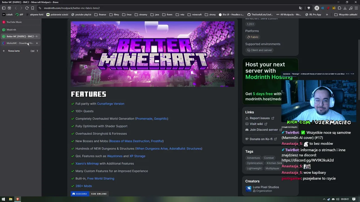View site information icon in address bar

pos(40,8)
